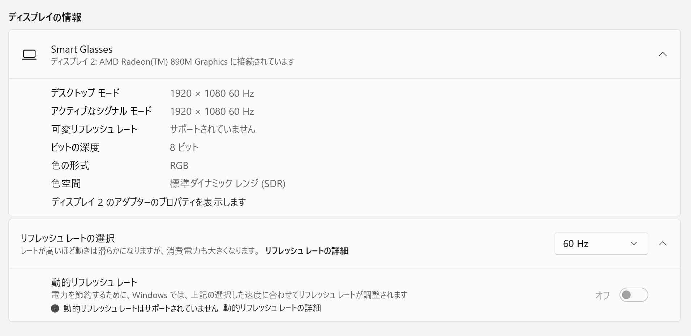Click the 可変リフレッシュ レート status text
Viewport: 691px width, 336px height.
[x=213, y=129]
